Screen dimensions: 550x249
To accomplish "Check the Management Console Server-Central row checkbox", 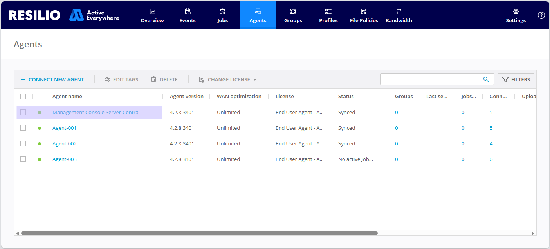I will coord(23,112).
